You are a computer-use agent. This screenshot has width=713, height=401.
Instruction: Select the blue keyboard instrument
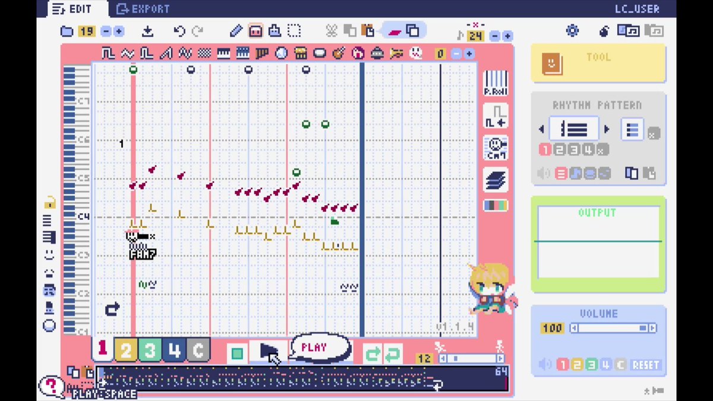(x=242, y=53)
